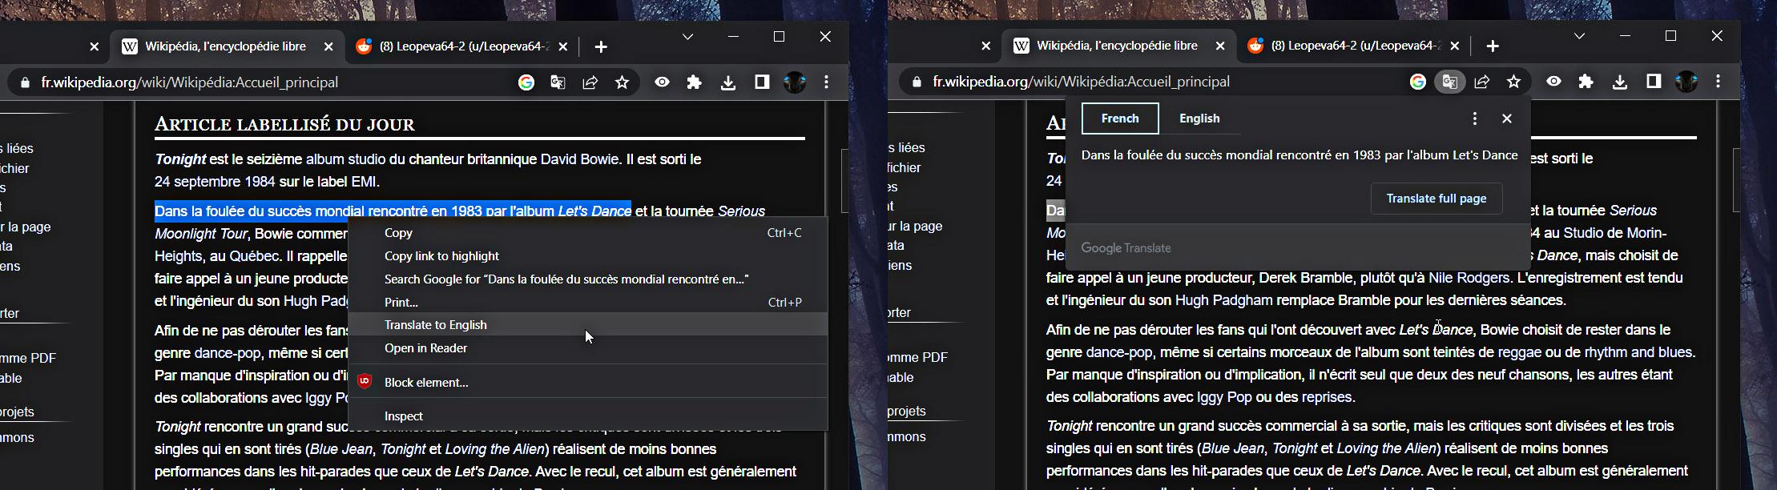
Task: Choose Block element… uBlock entry
Action: [x=588, y=383]
